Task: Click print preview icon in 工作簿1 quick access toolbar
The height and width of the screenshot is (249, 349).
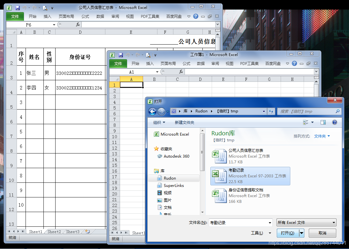Action: pyautogui.click(x=148, y=55)
